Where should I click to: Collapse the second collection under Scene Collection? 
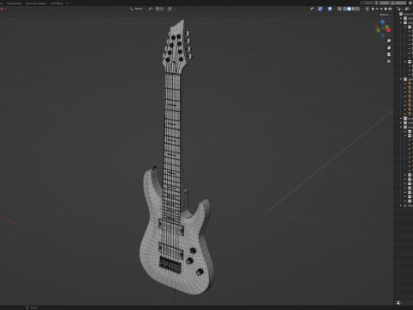[x=401, y=22]
